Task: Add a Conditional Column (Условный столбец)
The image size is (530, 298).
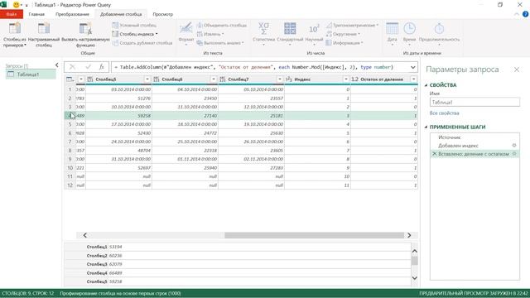Action: click(x=134, y=26)
